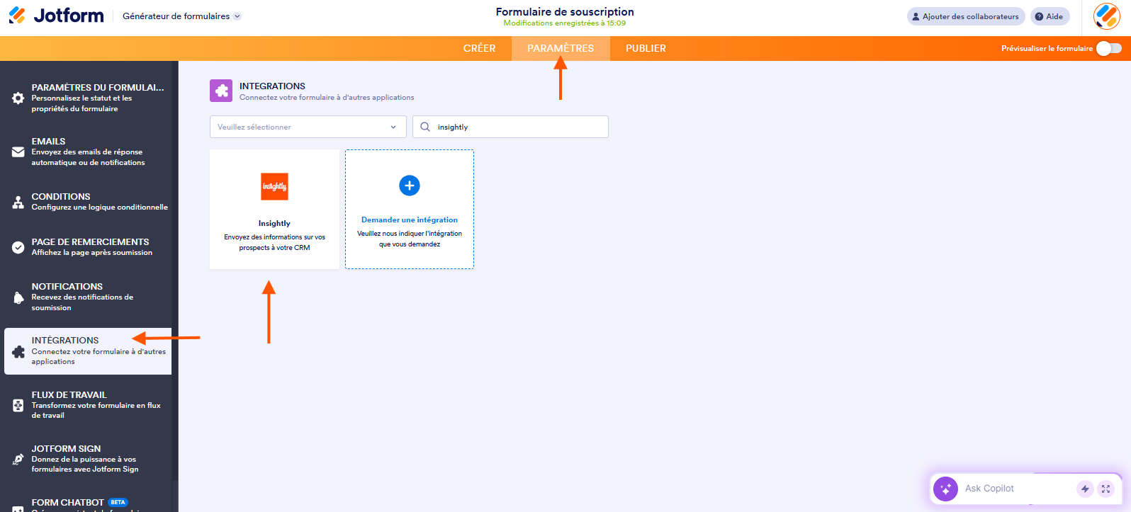
Task: Open the Veuillez sélectionner dropdown
Action: pos(308,127)
